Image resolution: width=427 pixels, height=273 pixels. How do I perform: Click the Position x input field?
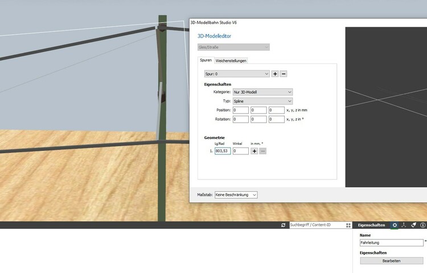tap(241, 110)
